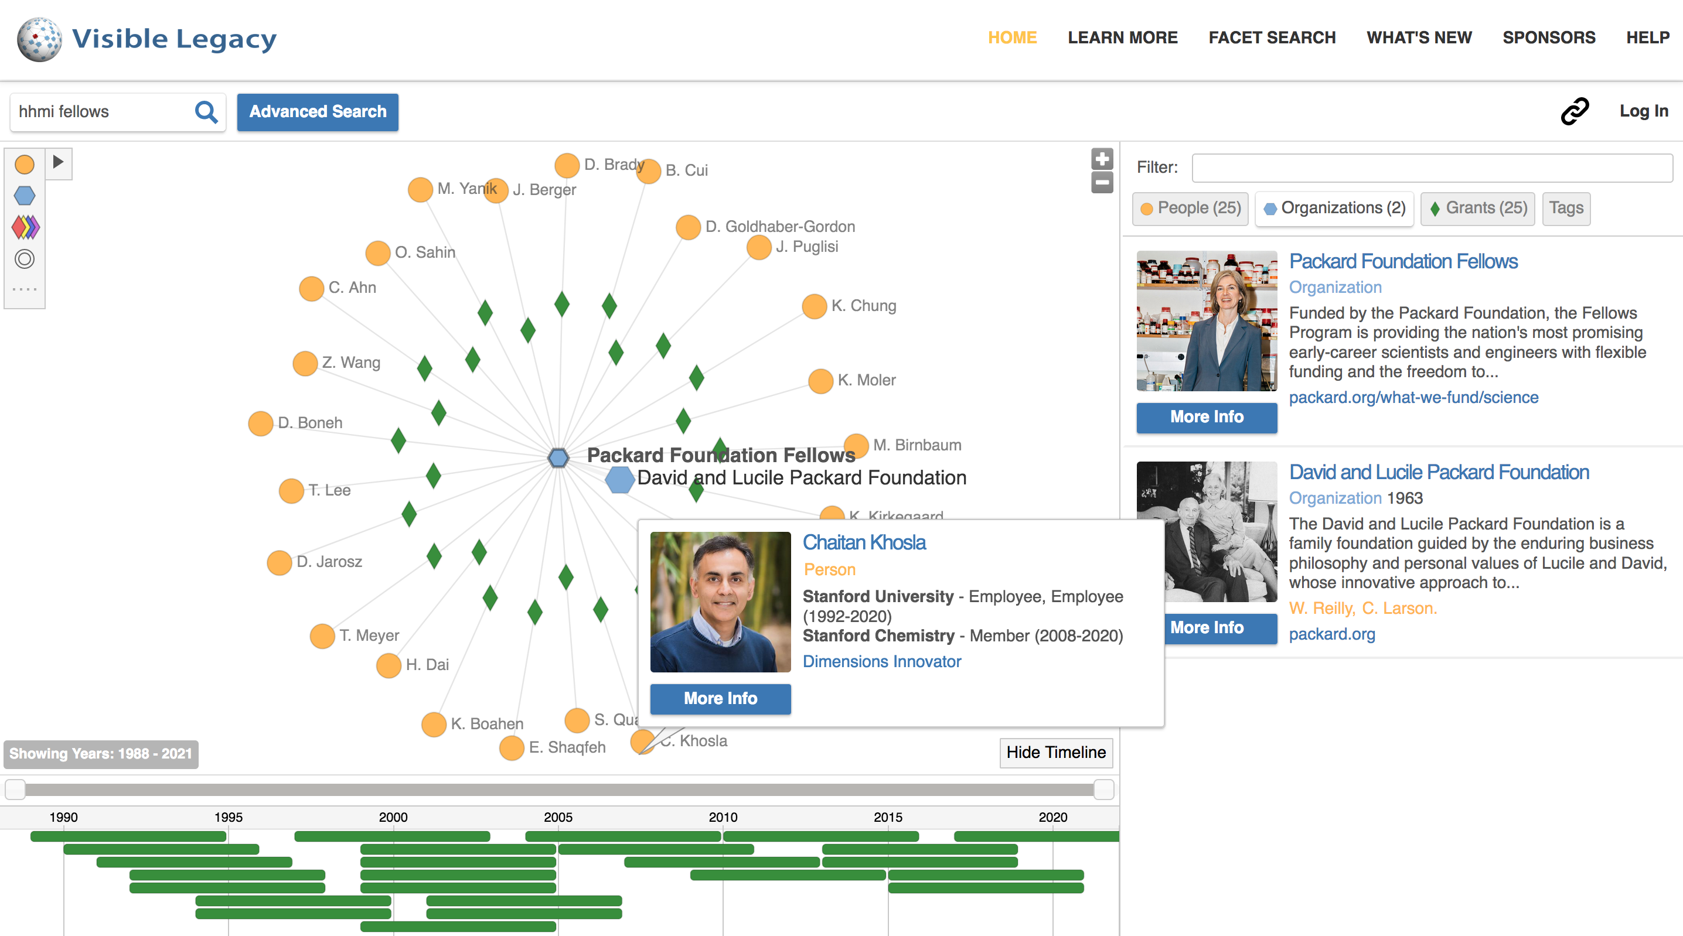
Task: Click the Packard Foundation Fellows photo thumbnail
Action: [x=1207, y=322]
